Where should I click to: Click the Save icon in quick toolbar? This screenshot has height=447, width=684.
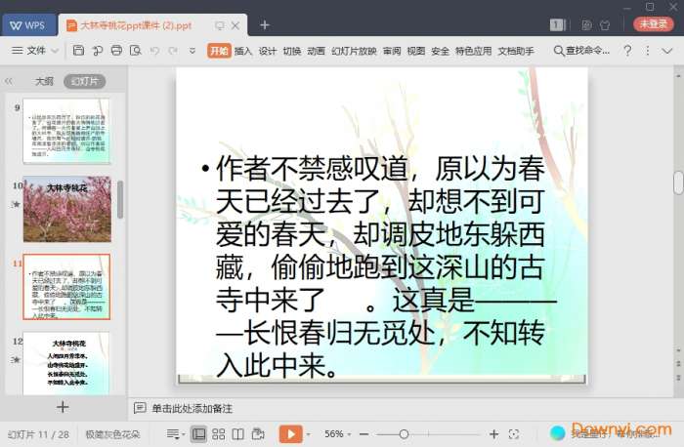[x=78, y=51]
